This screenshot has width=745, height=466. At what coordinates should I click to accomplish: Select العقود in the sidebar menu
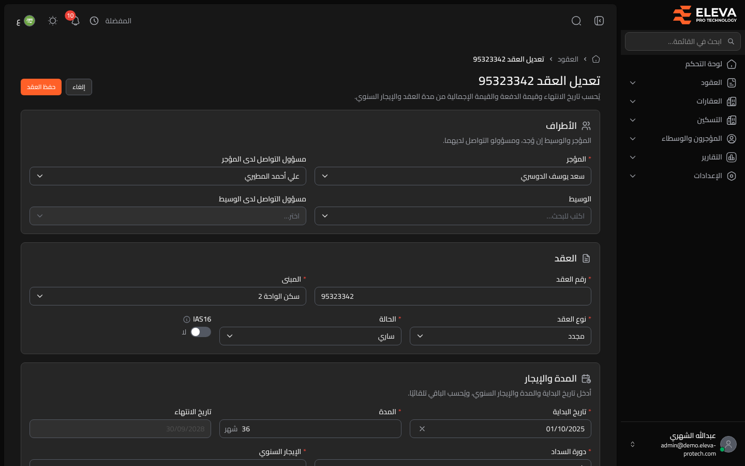click(x=683, y=83)
